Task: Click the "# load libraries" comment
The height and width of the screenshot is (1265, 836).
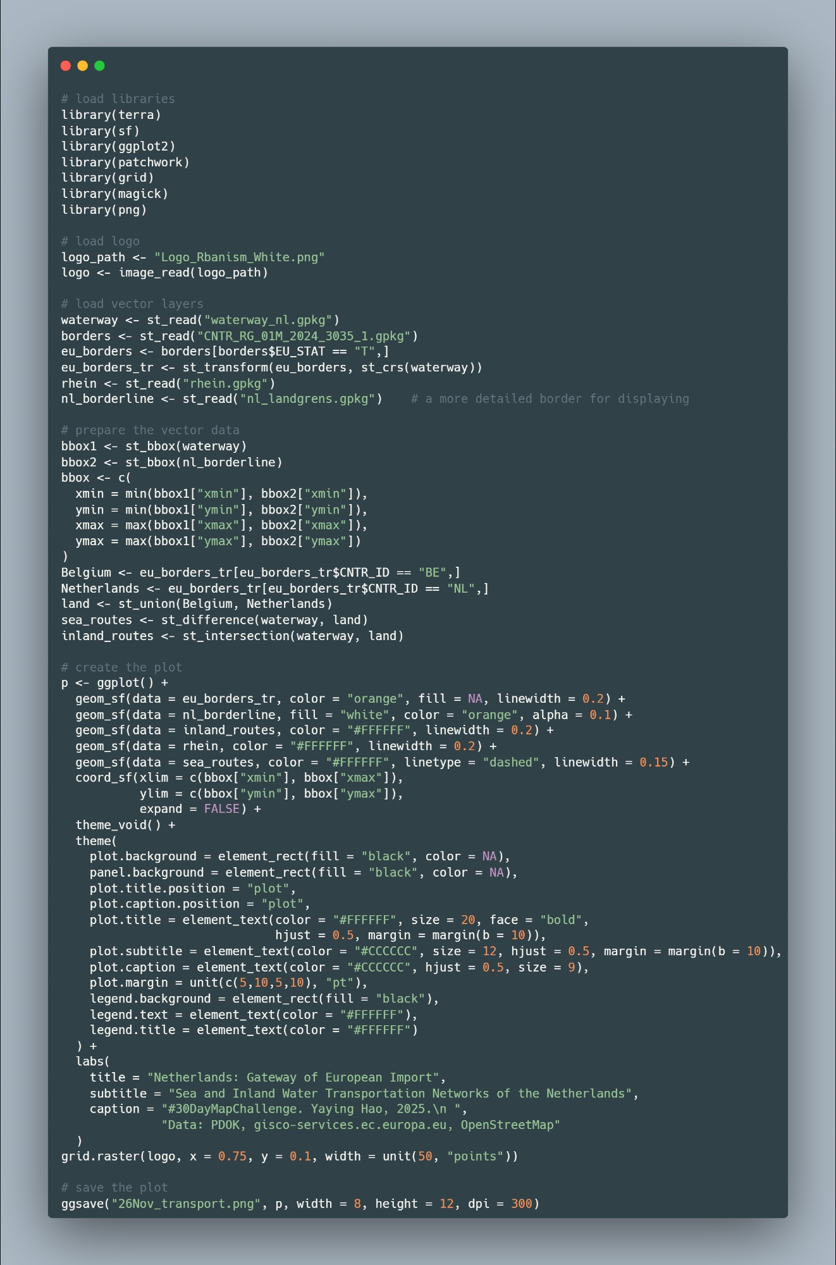Action: 118,99
